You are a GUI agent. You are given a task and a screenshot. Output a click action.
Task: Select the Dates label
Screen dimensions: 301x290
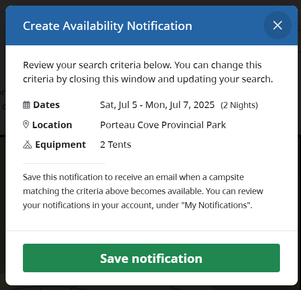[x=46, y=105]
